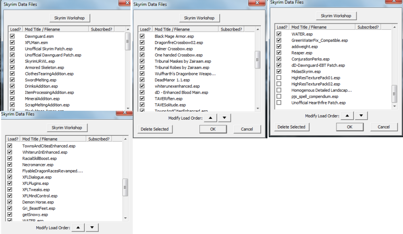The height and width of the screenshot is (234, 403).
Task: Select XFLMindControl.esp row
Action: 40,196
